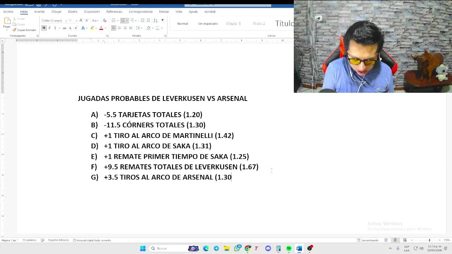Open the numbering library dropdown arrow
Screen dimensions: 452x254
click(x=127, y=20)
